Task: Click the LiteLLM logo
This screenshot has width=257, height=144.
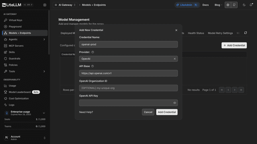Action: coord(12,5)
